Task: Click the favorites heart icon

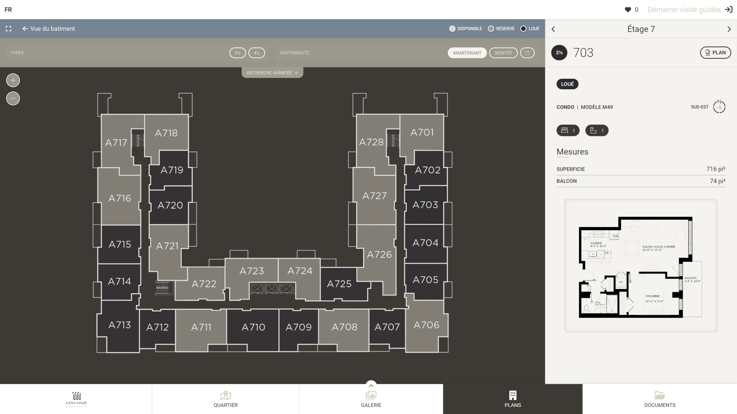Action: [628, 10]
